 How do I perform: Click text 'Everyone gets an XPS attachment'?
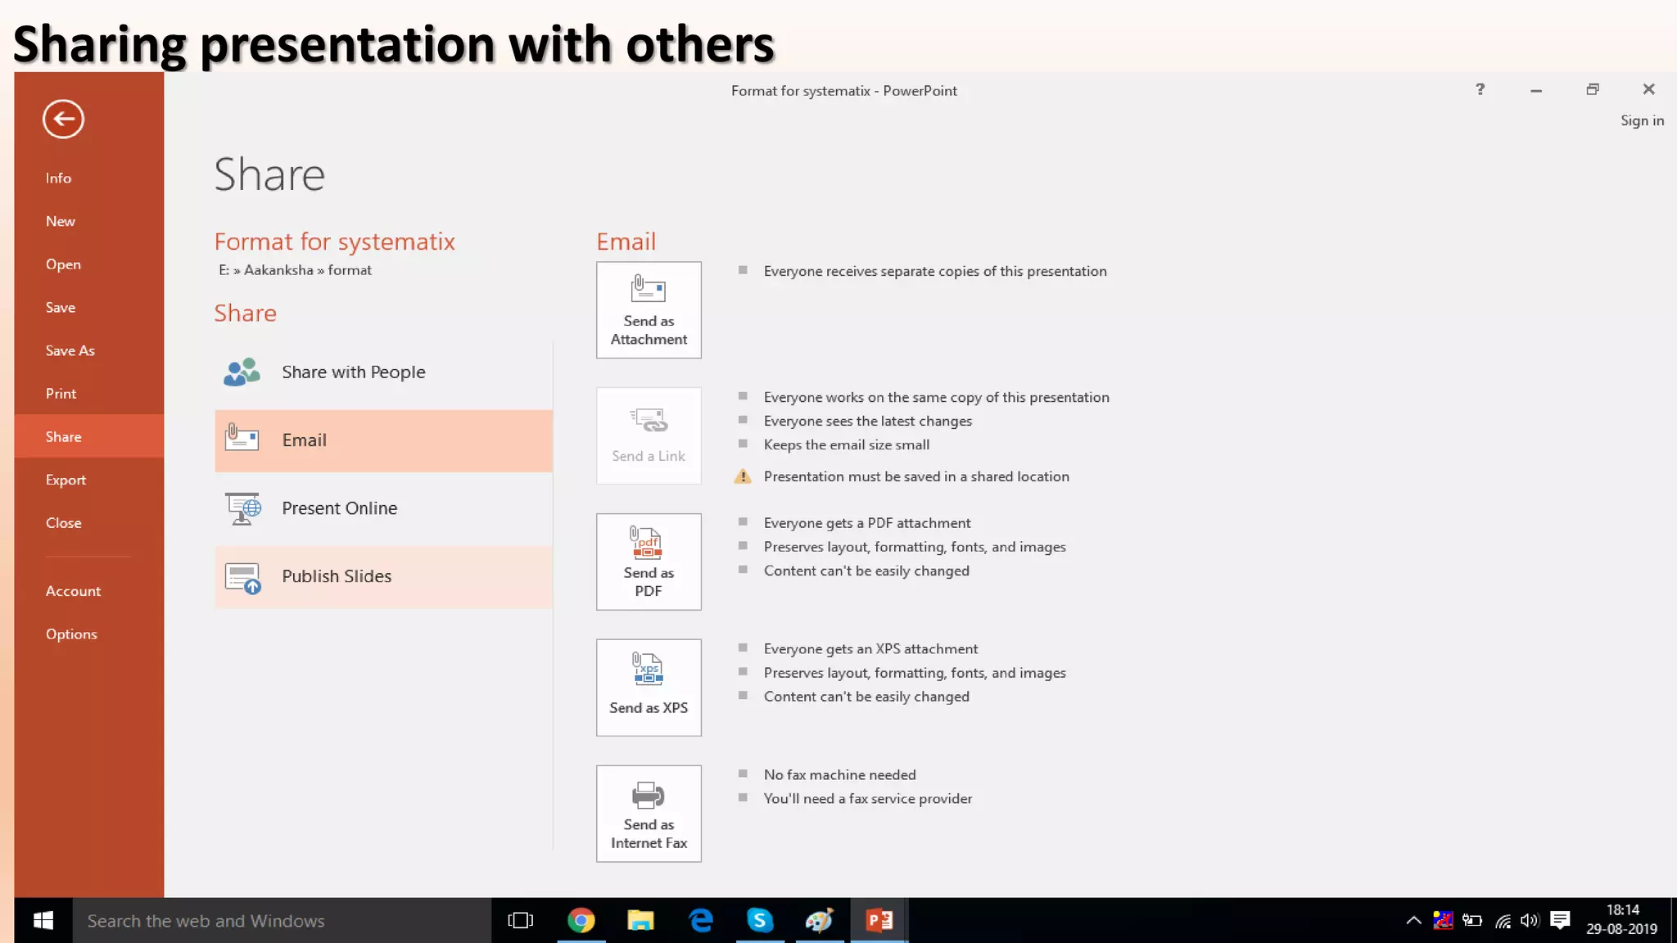pyautogui.click(x=870, y=649)
